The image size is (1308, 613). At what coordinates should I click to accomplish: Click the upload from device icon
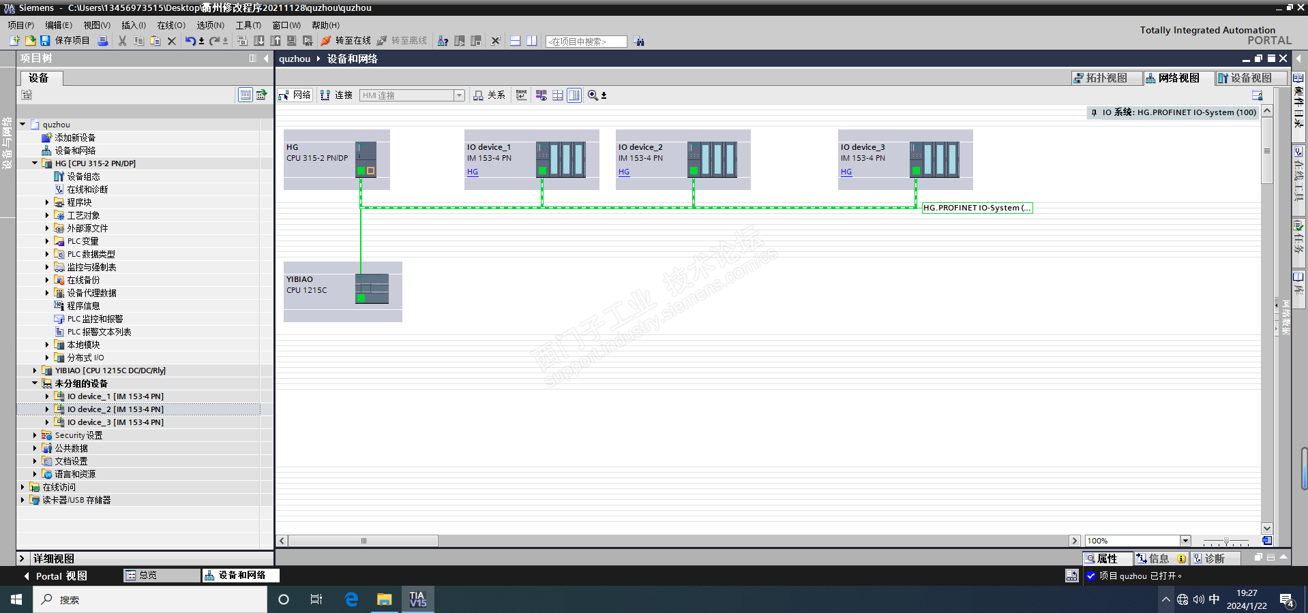click(276, 41)
